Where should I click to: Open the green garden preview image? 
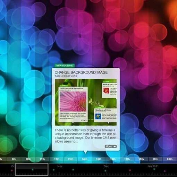86,102
